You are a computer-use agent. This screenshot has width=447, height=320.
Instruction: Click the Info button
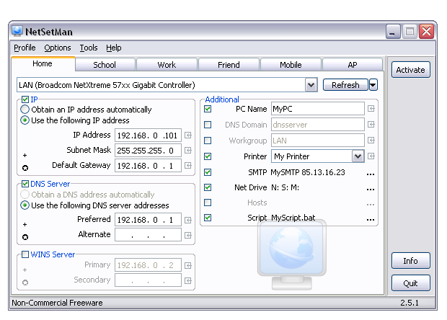(x=410, y=261)
